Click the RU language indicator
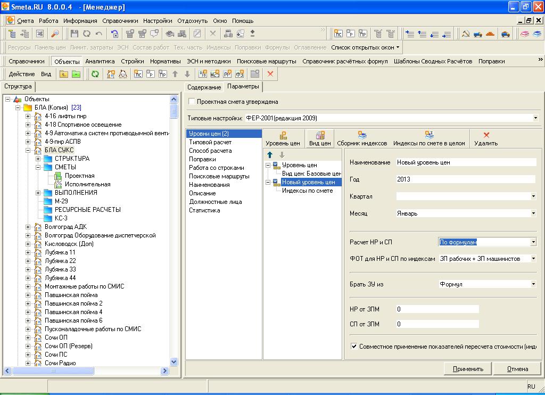This screenshot has height=395, width=545. point(531,386)
